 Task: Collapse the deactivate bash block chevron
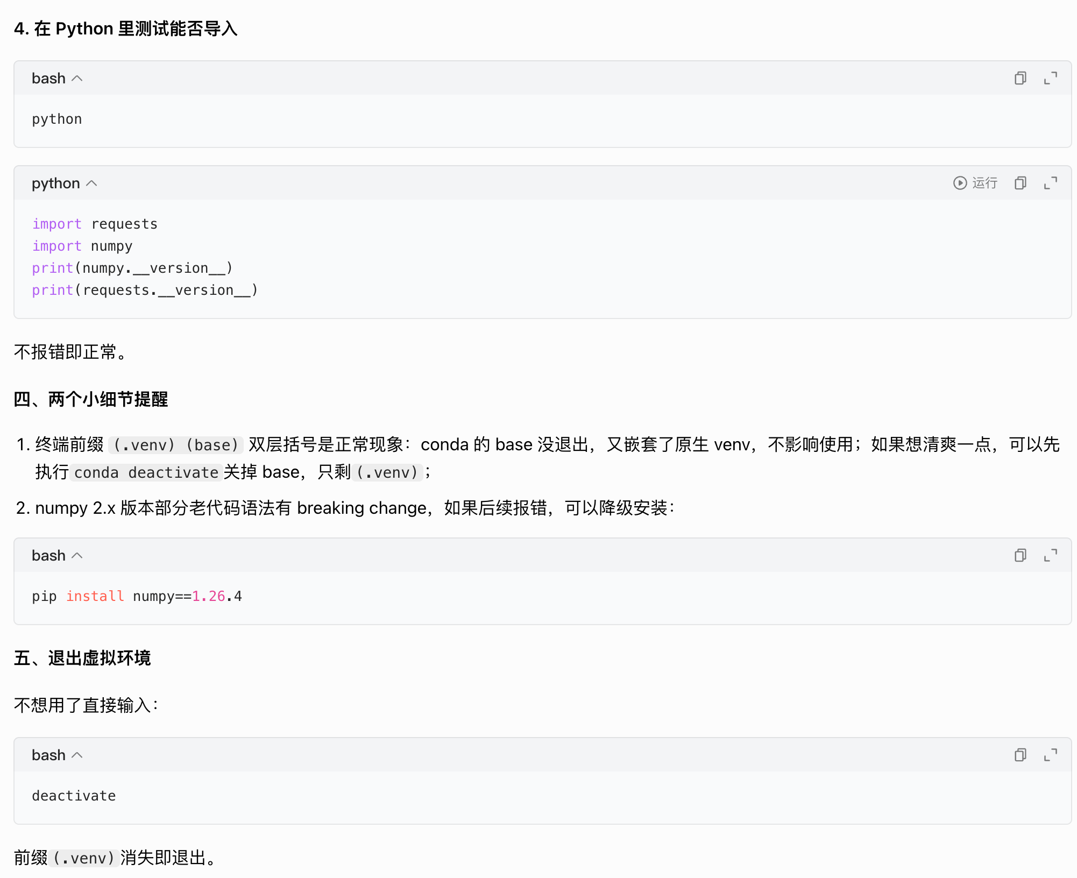77,755
